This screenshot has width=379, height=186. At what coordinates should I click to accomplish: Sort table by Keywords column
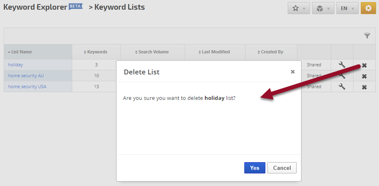click(96, 52)
